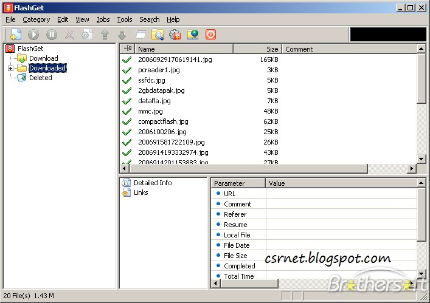430x303 pixels.
Task: Click the red power shutdown icon
Action: pos(210,35)
